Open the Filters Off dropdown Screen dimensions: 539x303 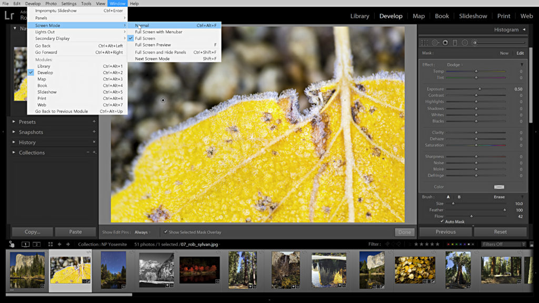pos(501,244)
